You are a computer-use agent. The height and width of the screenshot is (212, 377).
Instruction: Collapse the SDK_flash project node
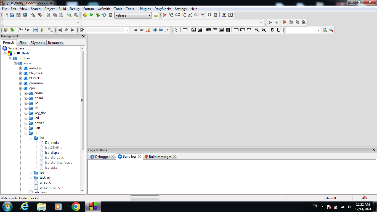click(x=5, y=53)
